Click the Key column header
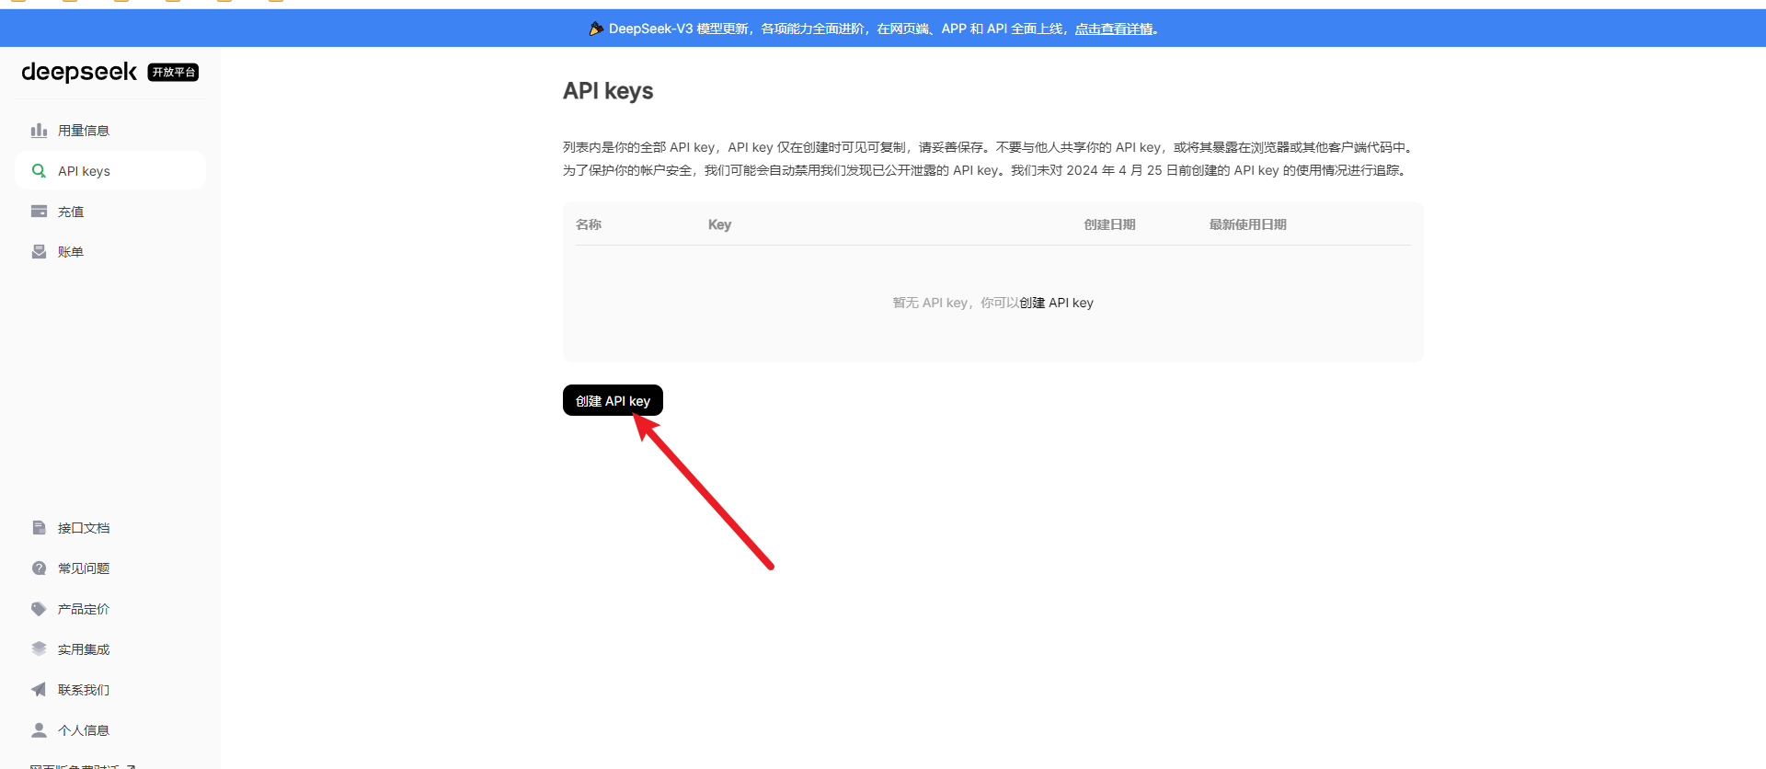1766x769 pixels. pyautogui.click(x=719, y=224)
